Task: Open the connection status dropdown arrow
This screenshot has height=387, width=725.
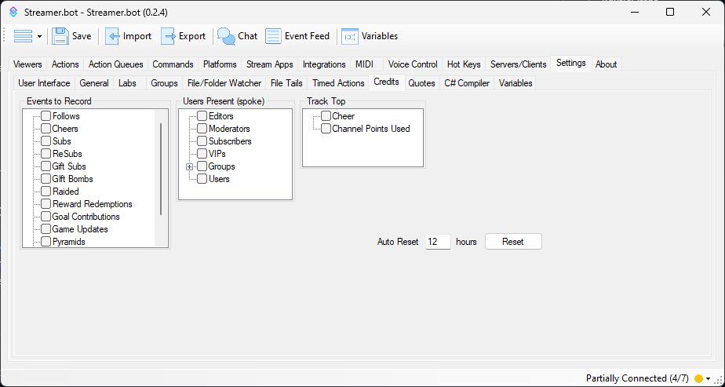Action: click(709, 378)
